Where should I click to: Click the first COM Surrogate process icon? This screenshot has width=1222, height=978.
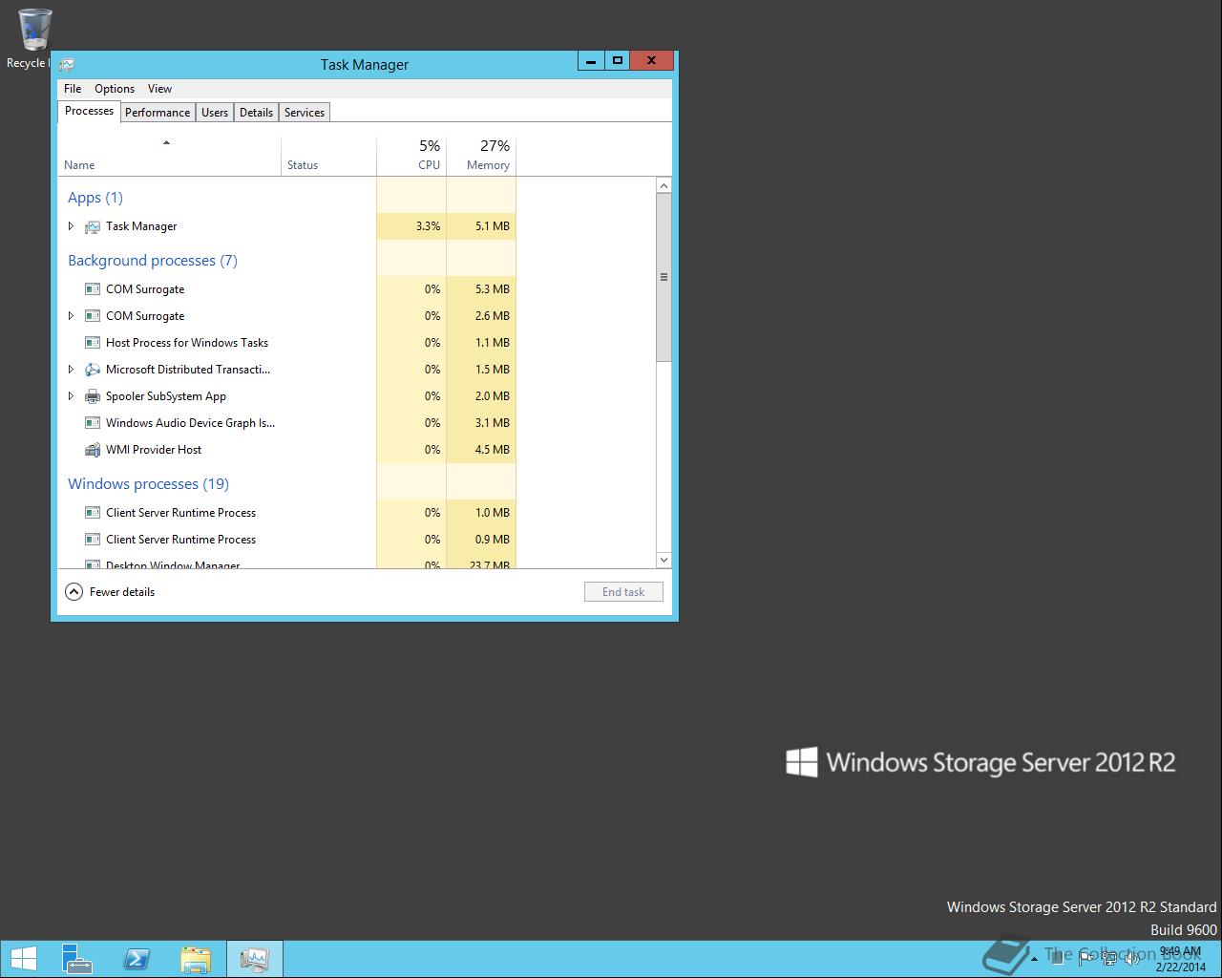(x=93, y=289)
